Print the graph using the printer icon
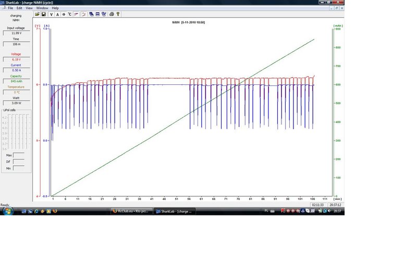 point(112,15)
